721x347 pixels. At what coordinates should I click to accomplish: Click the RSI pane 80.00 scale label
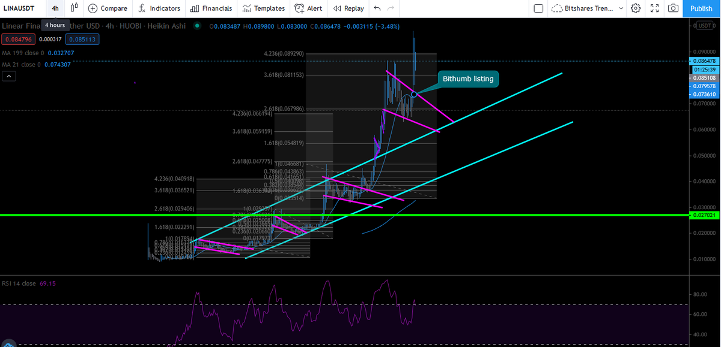tap(699, 294)
